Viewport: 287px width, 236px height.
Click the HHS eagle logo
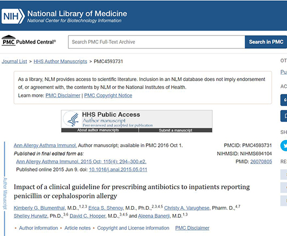72,119
